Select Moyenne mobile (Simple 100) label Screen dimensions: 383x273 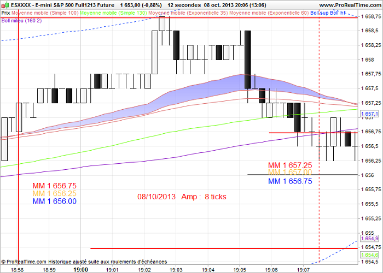tap(45, 13)
